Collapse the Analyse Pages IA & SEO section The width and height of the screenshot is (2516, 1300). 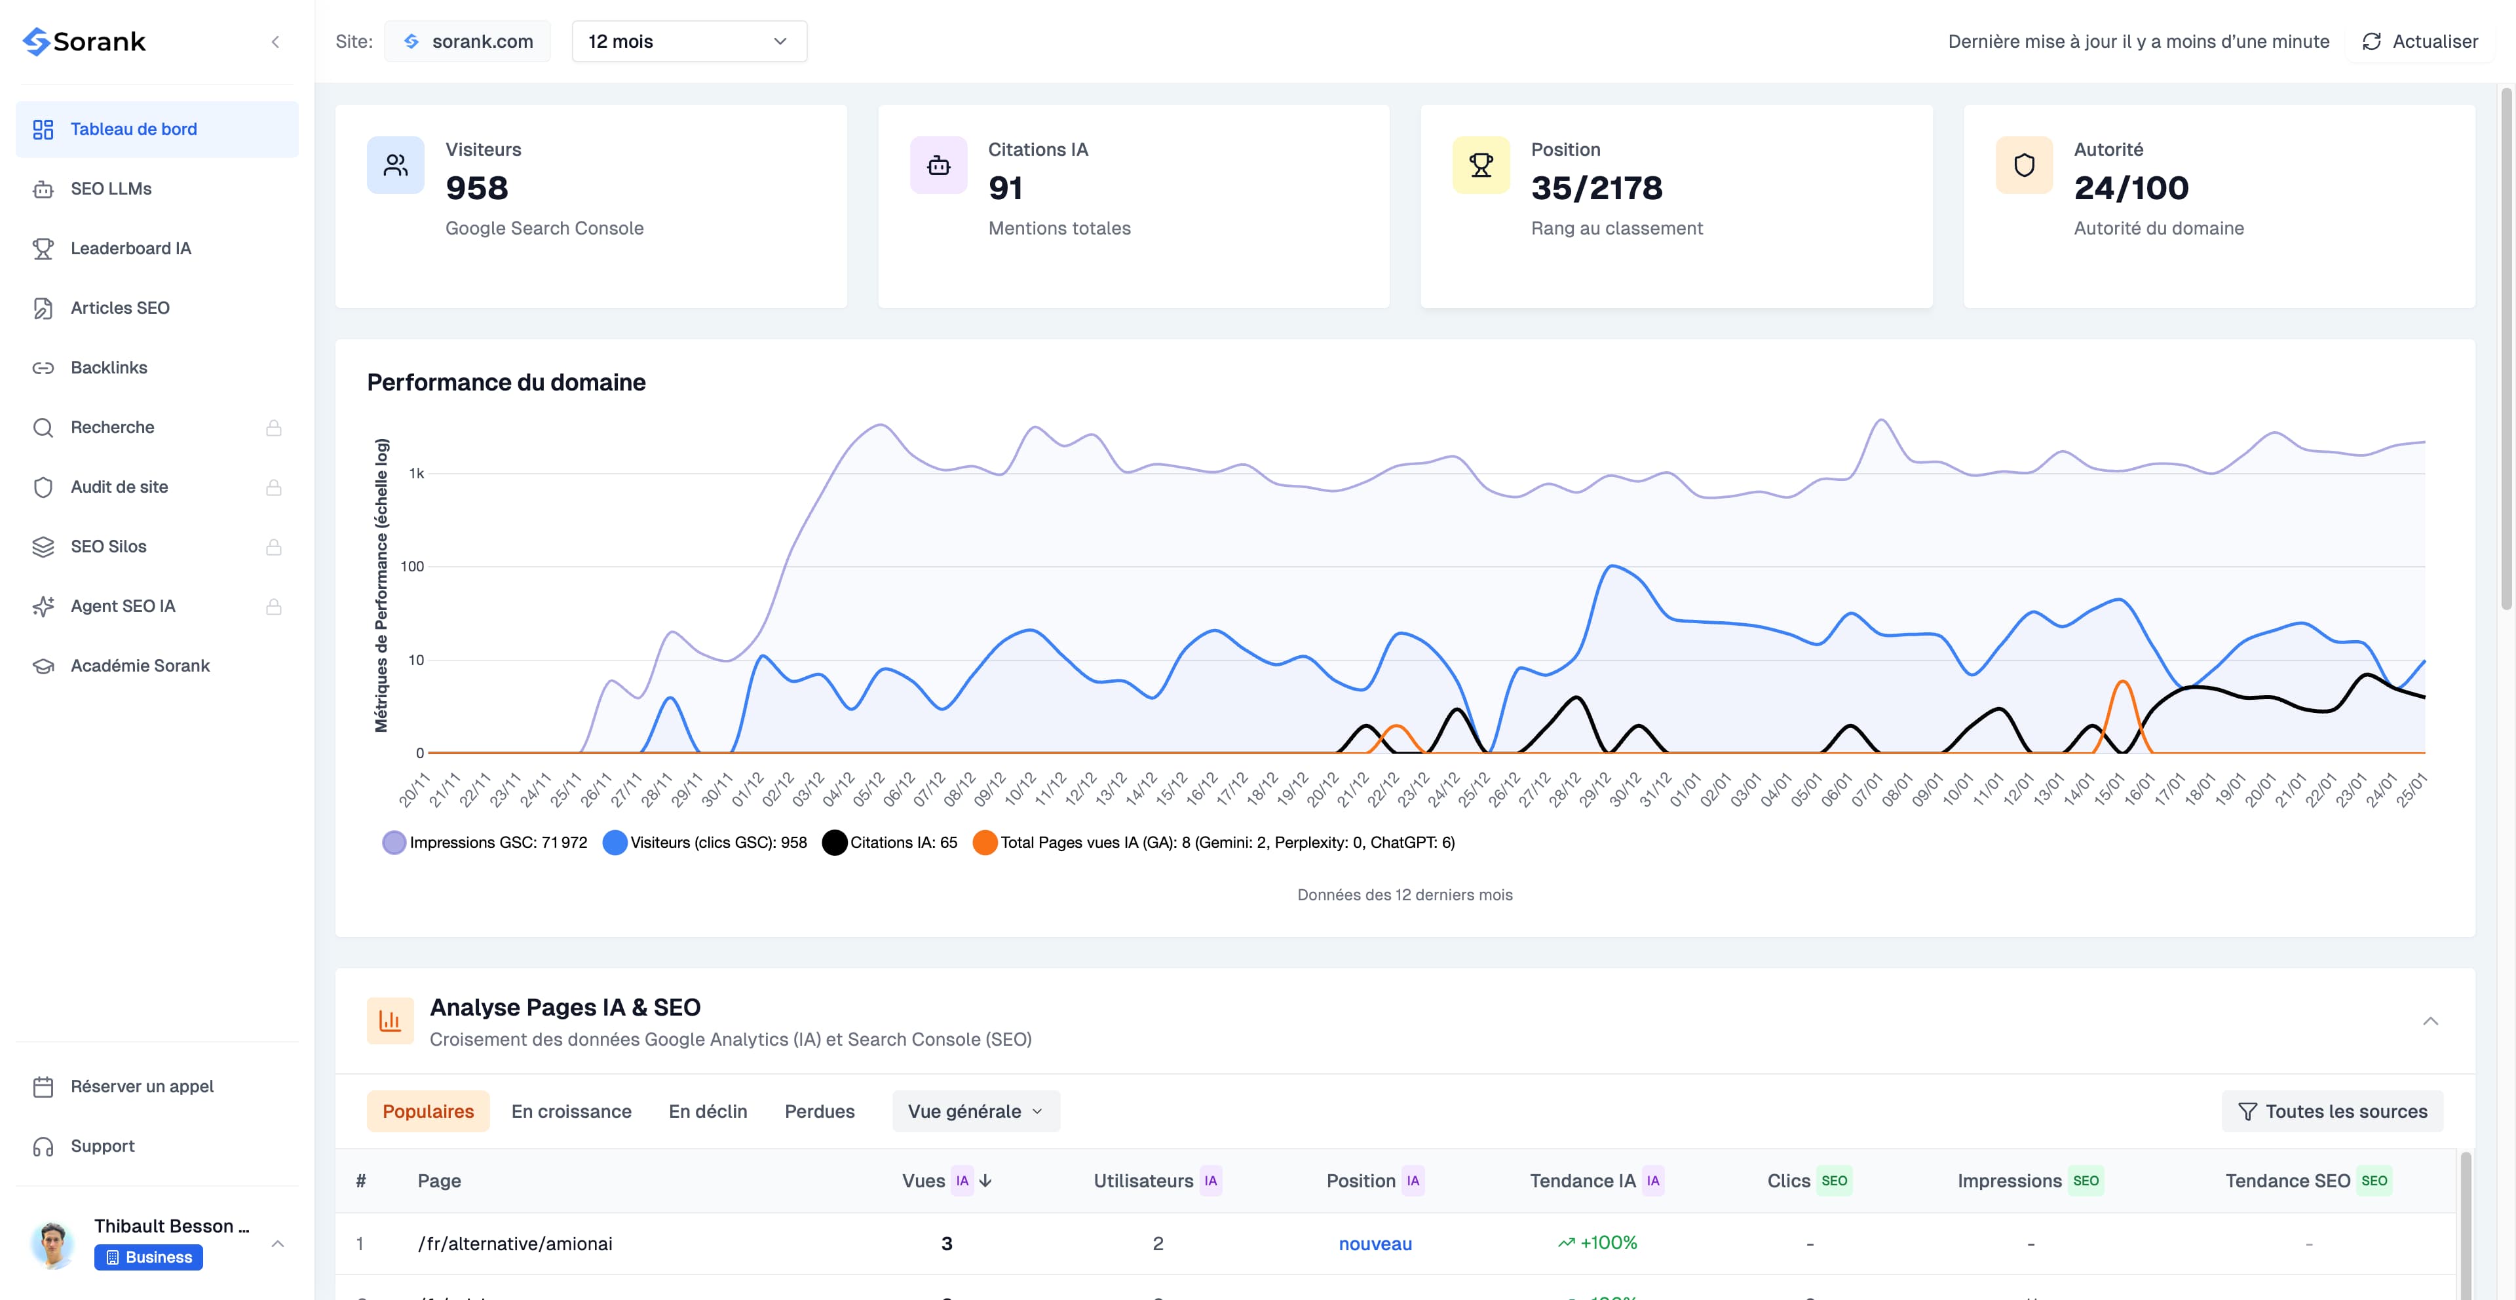click(x=2430, y=1022)
